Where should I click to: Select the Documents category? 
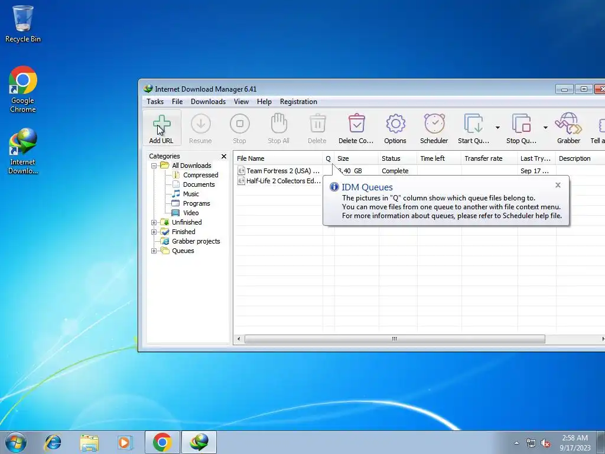(x=199, y=184)
